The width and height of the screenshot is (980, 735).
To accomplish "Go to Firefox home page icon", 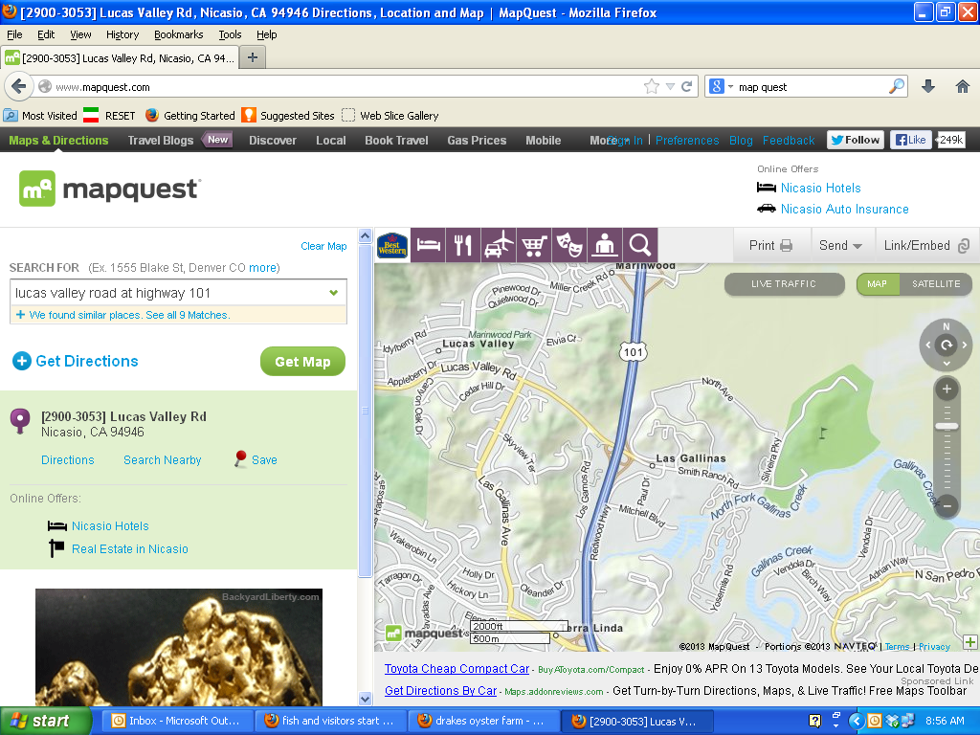I will (x=963, y=86).
